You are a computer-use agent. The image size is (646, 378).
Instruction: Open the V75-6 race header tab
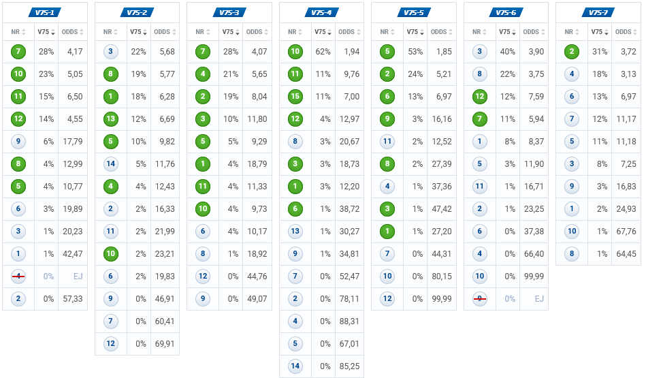[x=506, y=12]
